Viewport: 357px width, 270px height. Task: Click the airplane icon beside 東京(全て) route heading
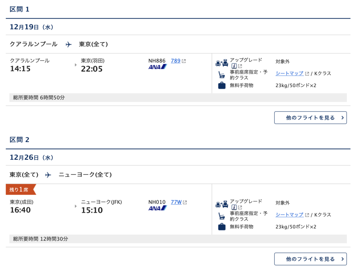(x=48, y=175)
